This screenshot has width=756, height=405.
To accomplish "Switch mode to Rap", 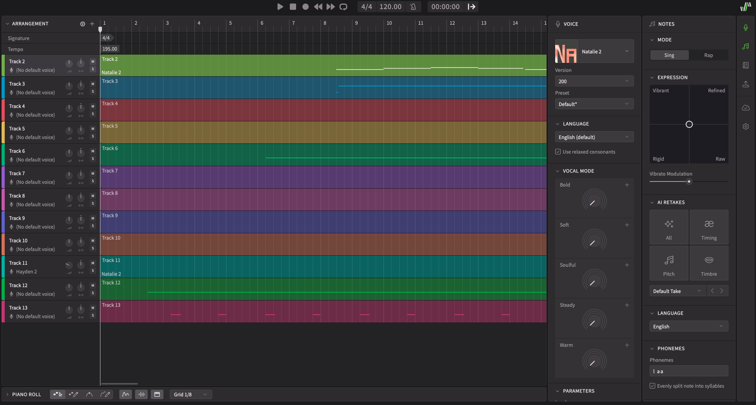I will 708,55.
